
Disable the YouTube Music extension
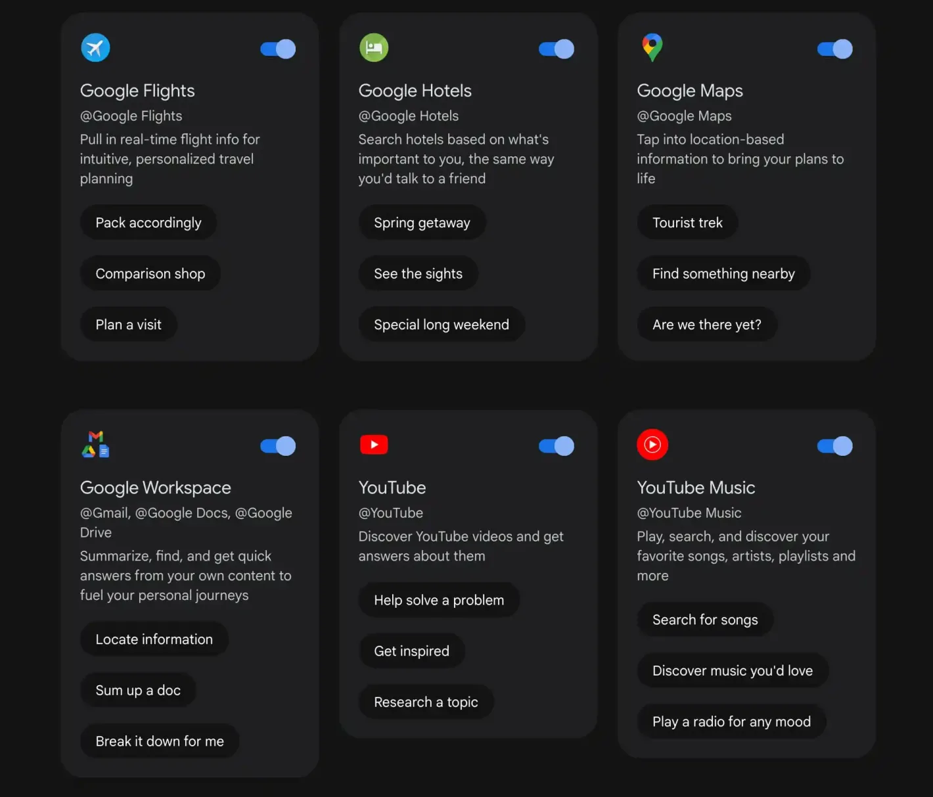tap(834, 446)
